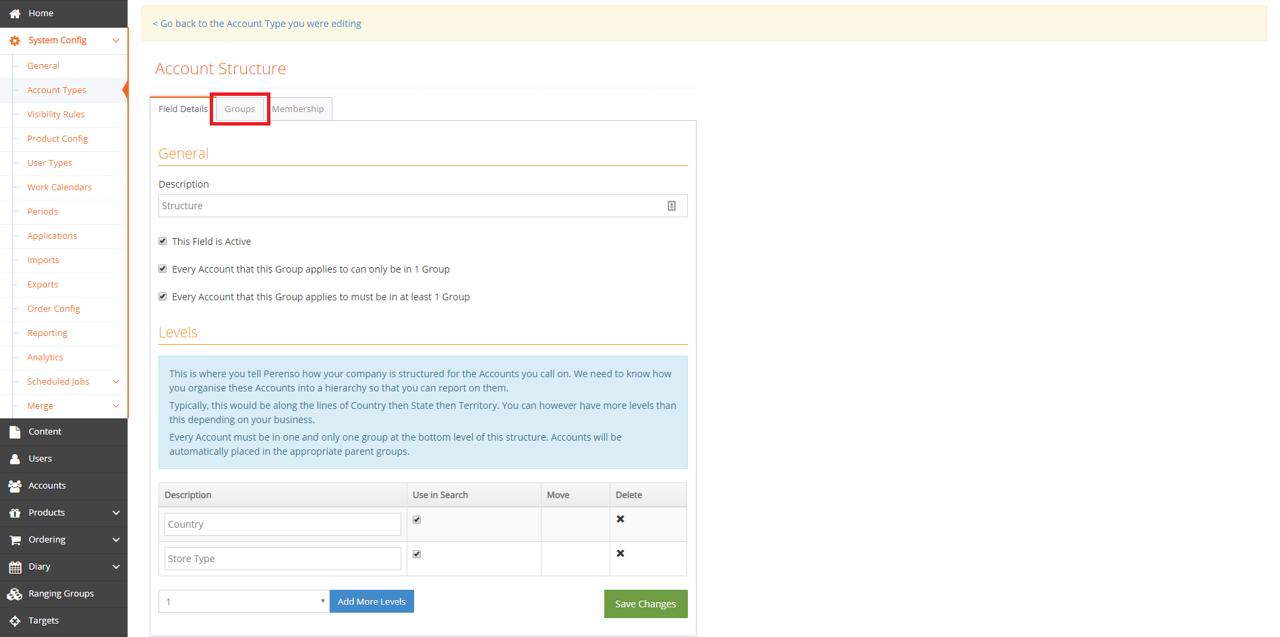Click the Country level description field
The width and height of the screenshot is (1280, 637).
point(283,524)
